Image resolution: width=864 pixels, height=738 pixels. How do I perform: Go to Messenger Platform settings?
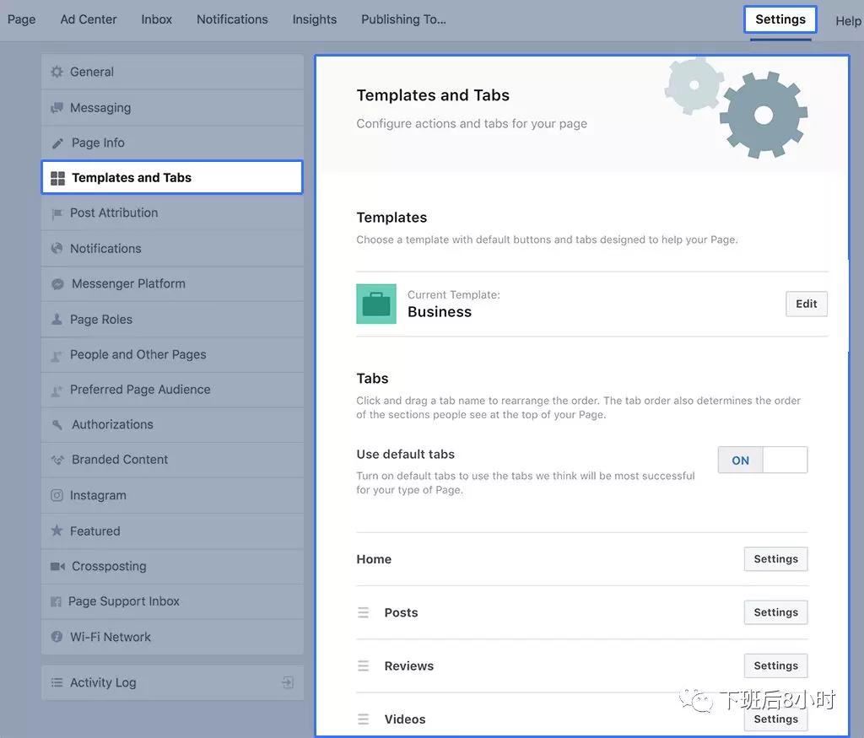pos(128,284)
